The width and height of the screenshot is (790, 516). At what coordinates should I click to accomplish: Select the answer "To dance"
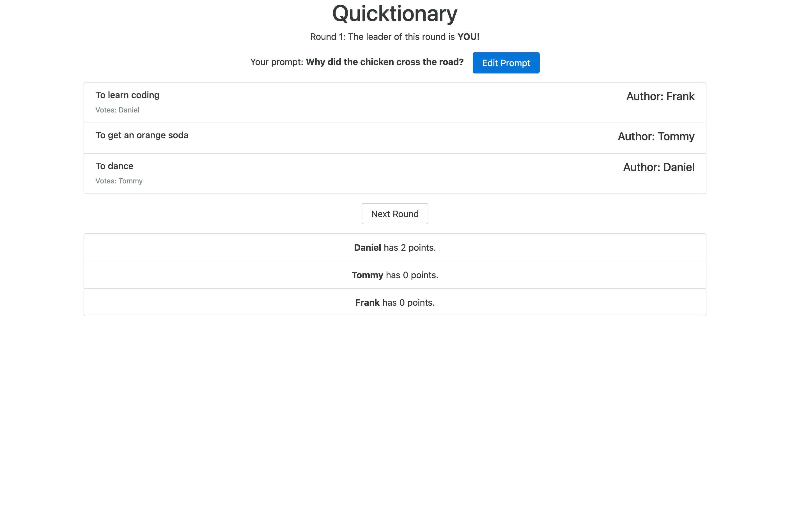[x=114, y=166]
